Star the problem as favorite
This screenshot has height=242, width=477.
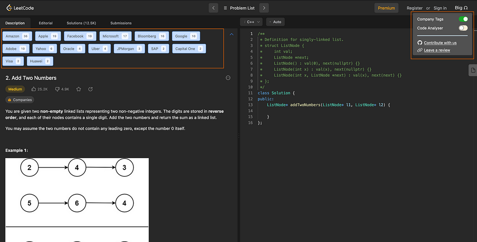coord(79,89)
